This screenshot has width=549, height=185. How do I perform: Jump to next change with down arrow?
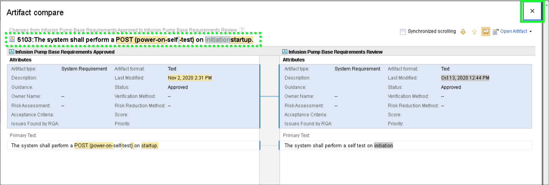click(x=463, y=32)
